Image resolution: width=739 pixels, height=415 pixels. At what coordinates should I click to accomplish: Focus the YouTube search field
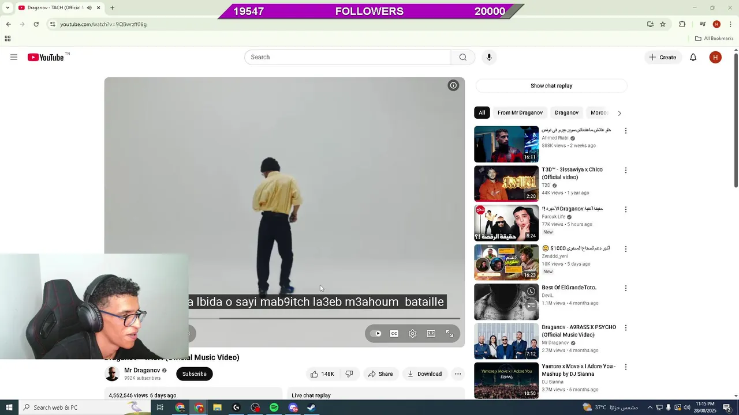(x=348, y=57)
